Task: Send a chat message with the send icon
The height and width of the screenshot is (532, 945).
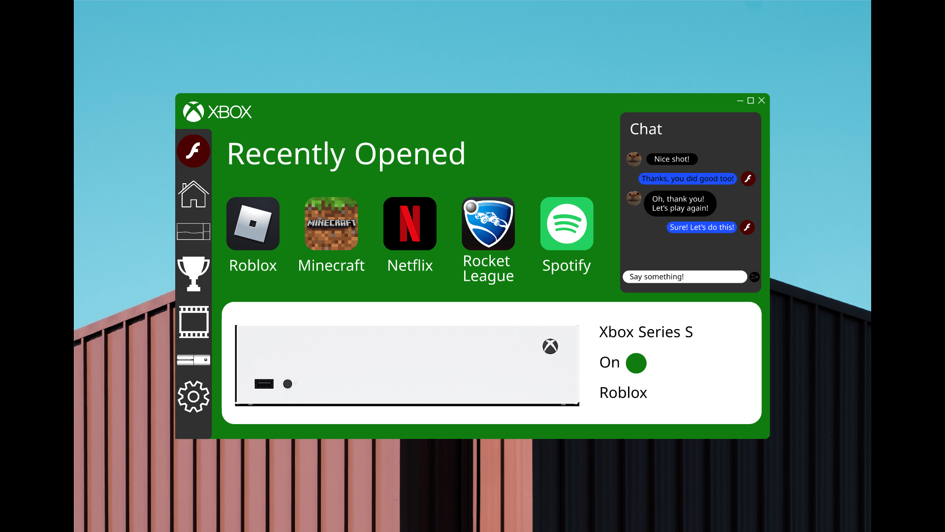Action: 755,277
